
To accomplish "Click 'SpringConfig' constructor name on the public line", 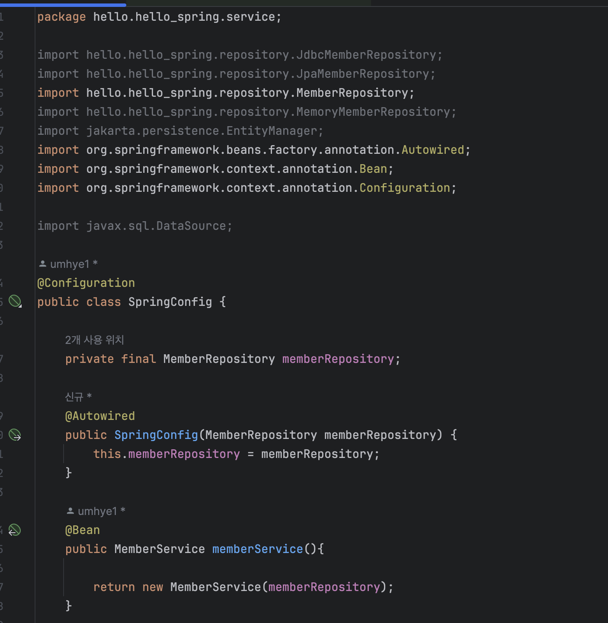I will [156, 435].
